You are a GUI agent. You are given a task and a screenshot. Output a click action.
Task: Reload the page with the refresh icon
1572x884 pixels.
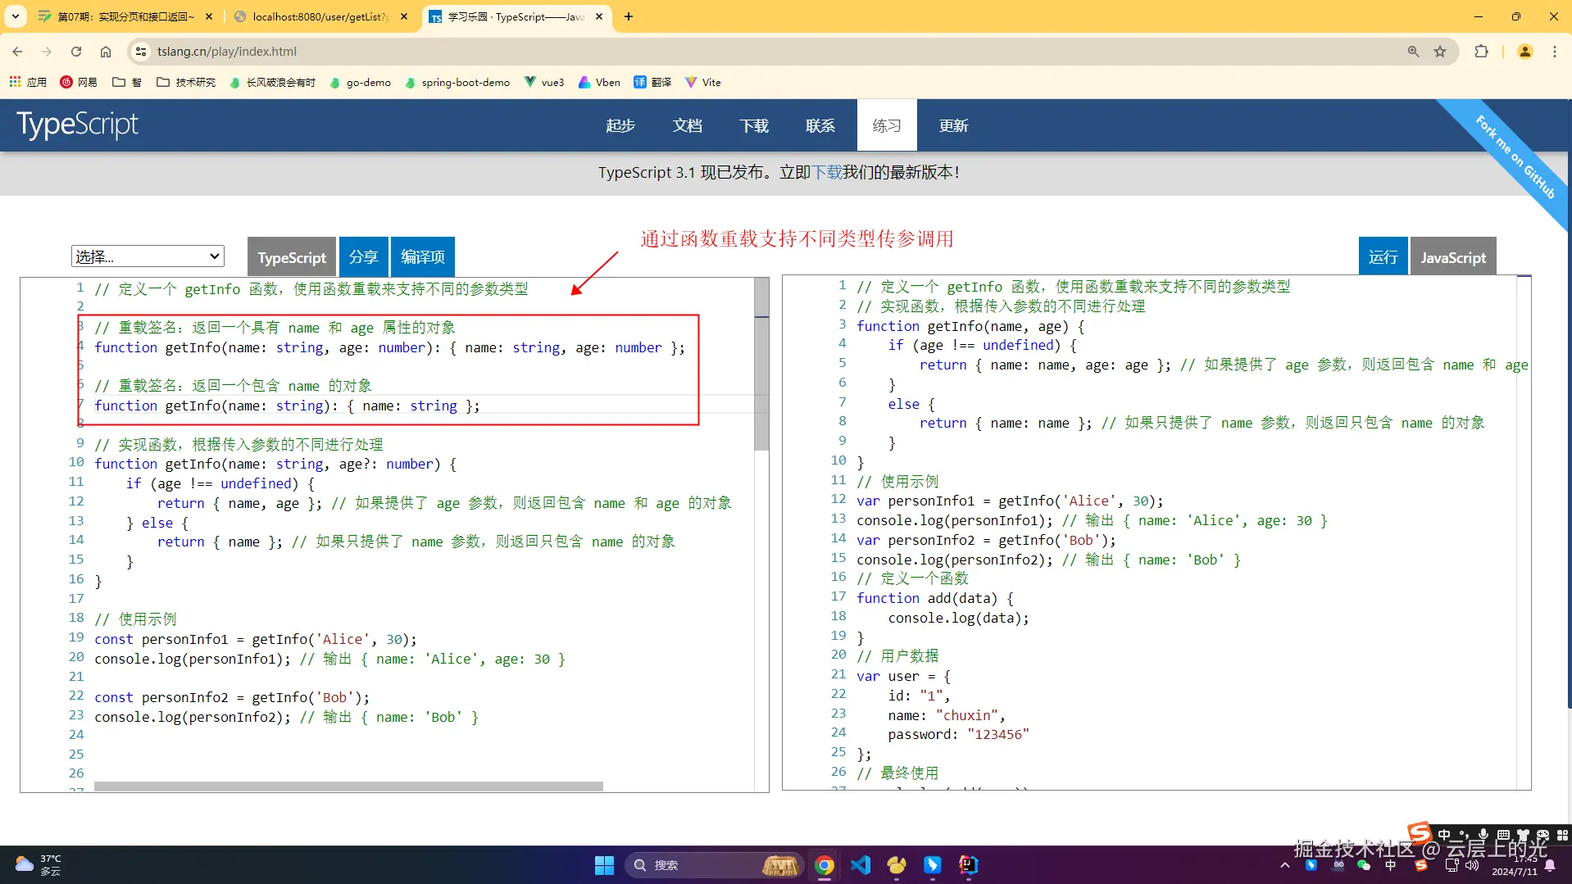pyautogui.click(x=76, y=52)
